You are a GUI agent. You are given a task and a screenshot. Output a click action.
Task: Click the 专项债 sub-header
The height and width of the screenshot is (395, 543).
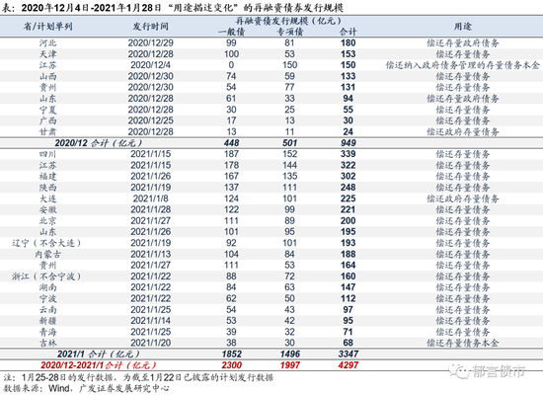(x=290, y=32)
